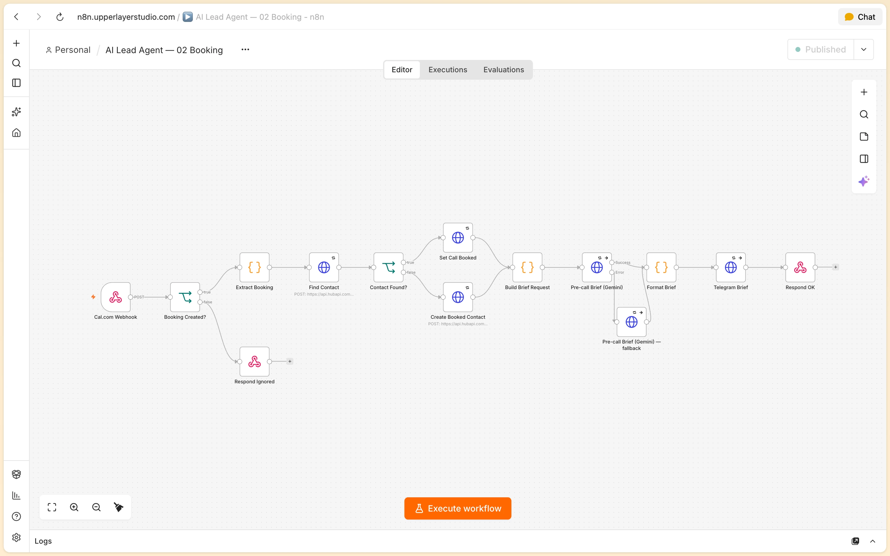Select the Build Brief Request node
This screenshot has height=556, width=890.
click(x=528, y=267)
